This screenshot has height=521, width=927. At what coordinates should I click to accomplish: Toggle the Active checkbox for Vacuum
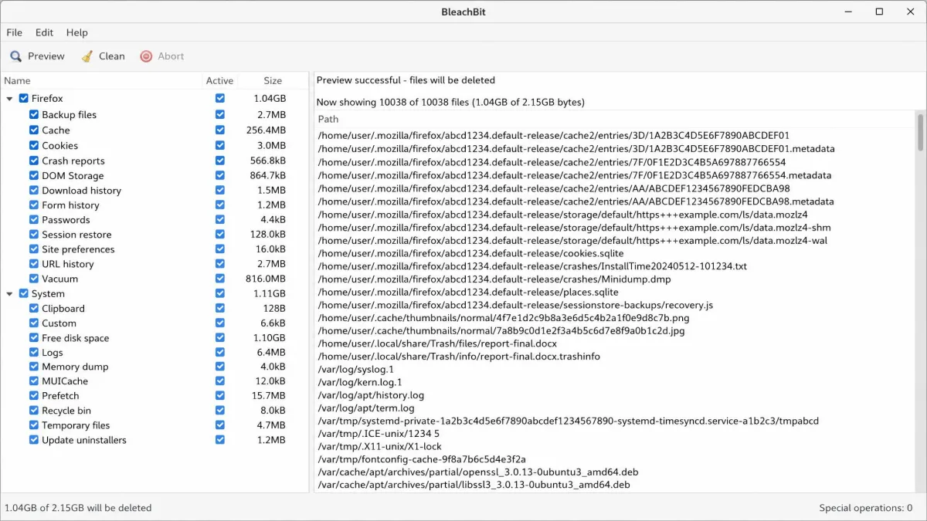tap(220, 279)
